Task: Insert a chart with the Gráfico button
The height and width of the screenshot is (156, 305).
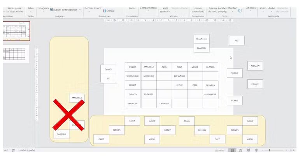Action: click(x=109, y=11)
